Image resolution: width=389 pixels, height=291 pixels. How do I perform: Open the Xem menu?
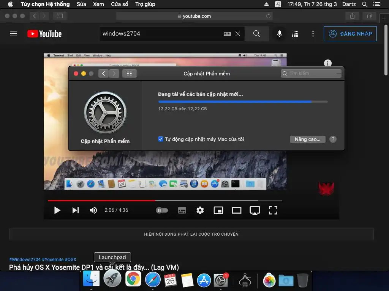(x=98, y=4)
